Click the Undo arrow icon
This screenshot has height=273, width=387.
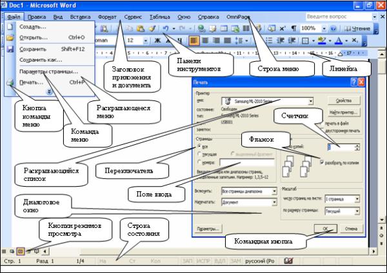(x=166, y=28)
